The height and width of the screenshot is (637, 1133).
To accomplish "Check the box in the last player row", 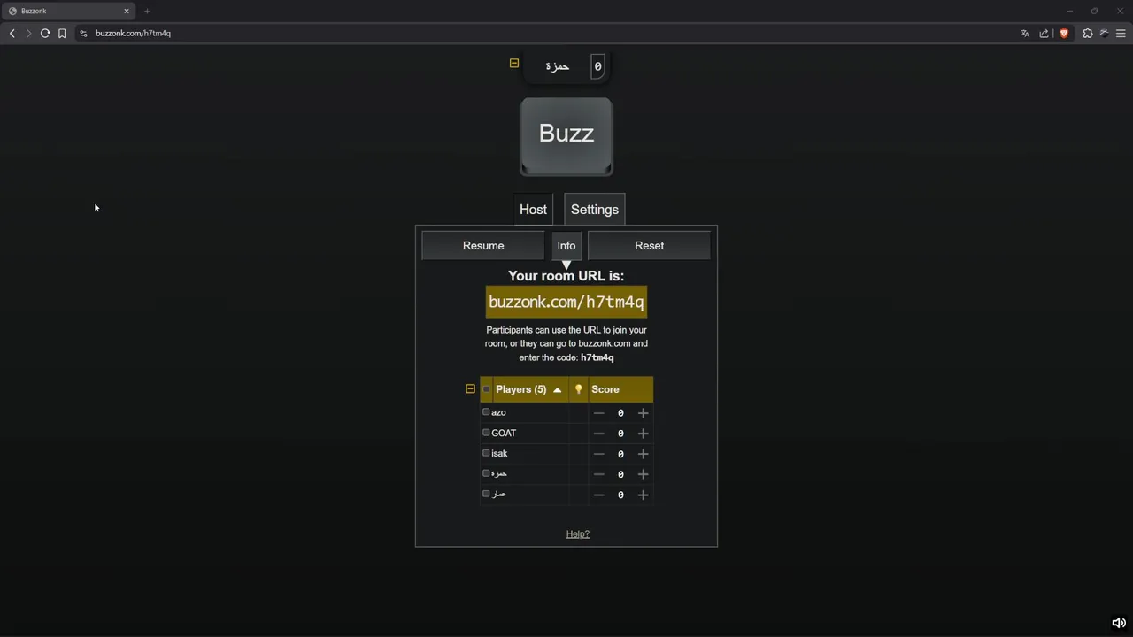I will click(x=486, y=494).
